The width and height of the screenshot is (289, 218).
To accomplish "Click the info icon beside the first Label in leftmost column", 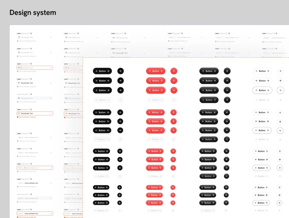I will click(31, 33).
